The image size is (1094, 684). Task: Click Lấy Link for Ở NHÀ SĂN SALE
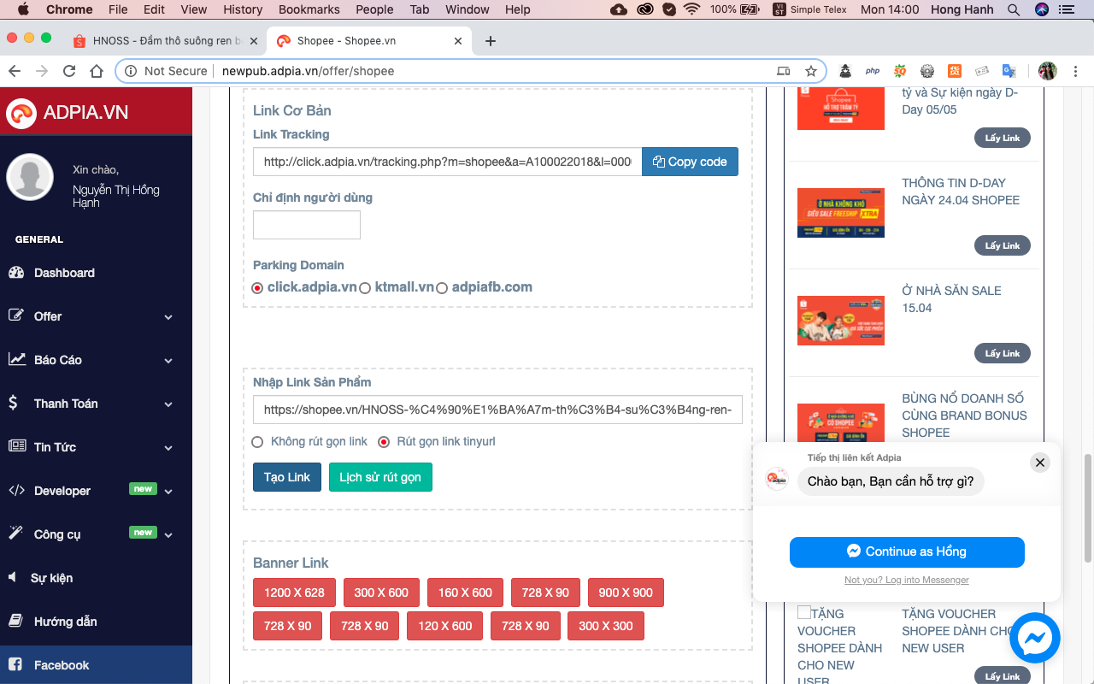[x=1003, y=353]
